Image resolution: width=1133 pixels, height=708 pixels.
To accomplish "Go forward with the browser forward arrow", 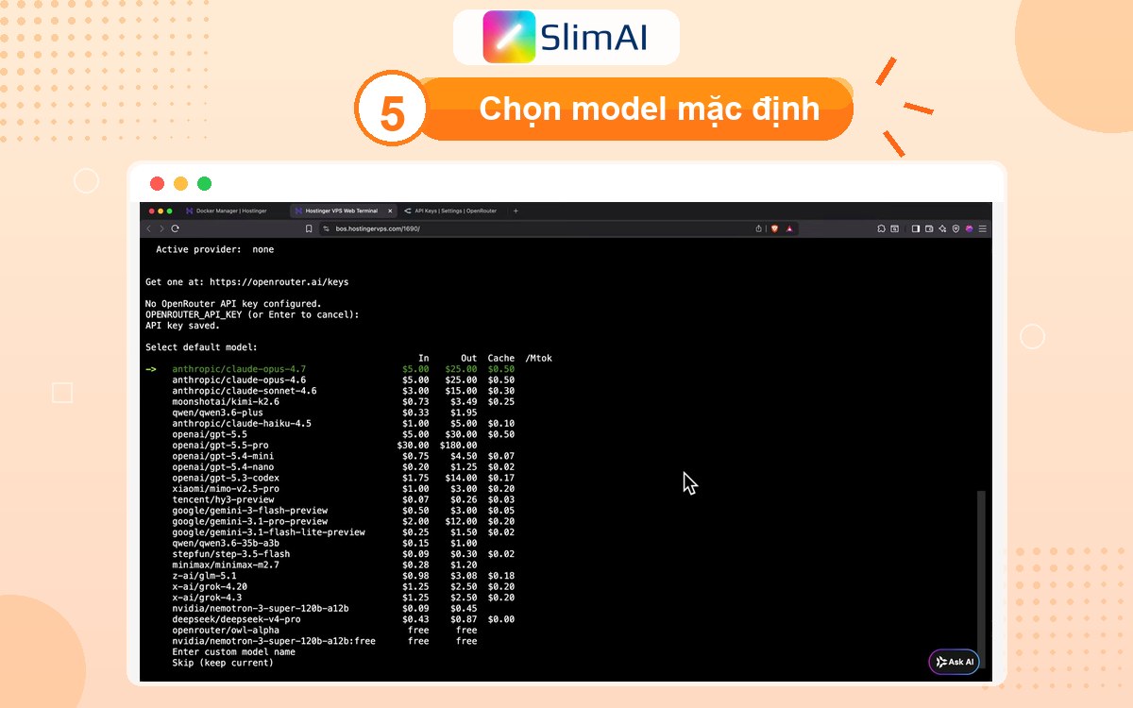I will point(161,228).
